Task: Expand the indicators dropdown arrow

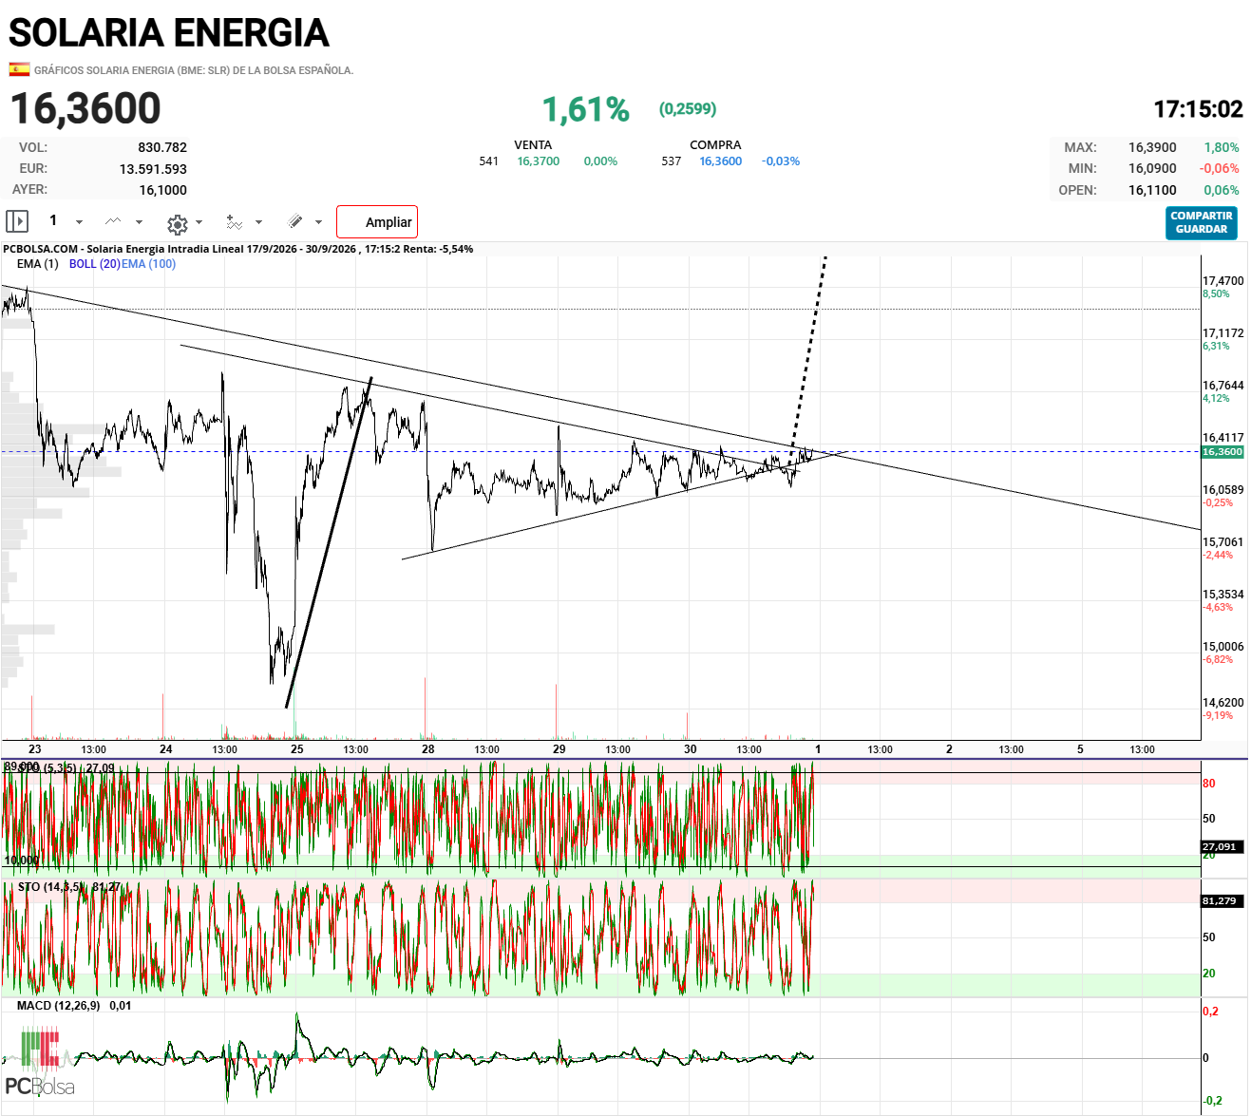Action: (258, 223)
